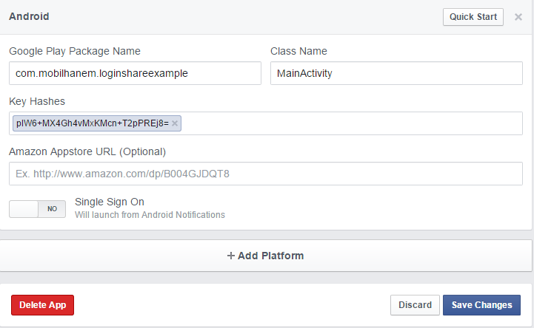This screenshot has height=328, width=534.
Task: Select the pIW6+MX4Gh4vMxKMcn key hash token
Action: pyautogui.click(x=93, y=123)
